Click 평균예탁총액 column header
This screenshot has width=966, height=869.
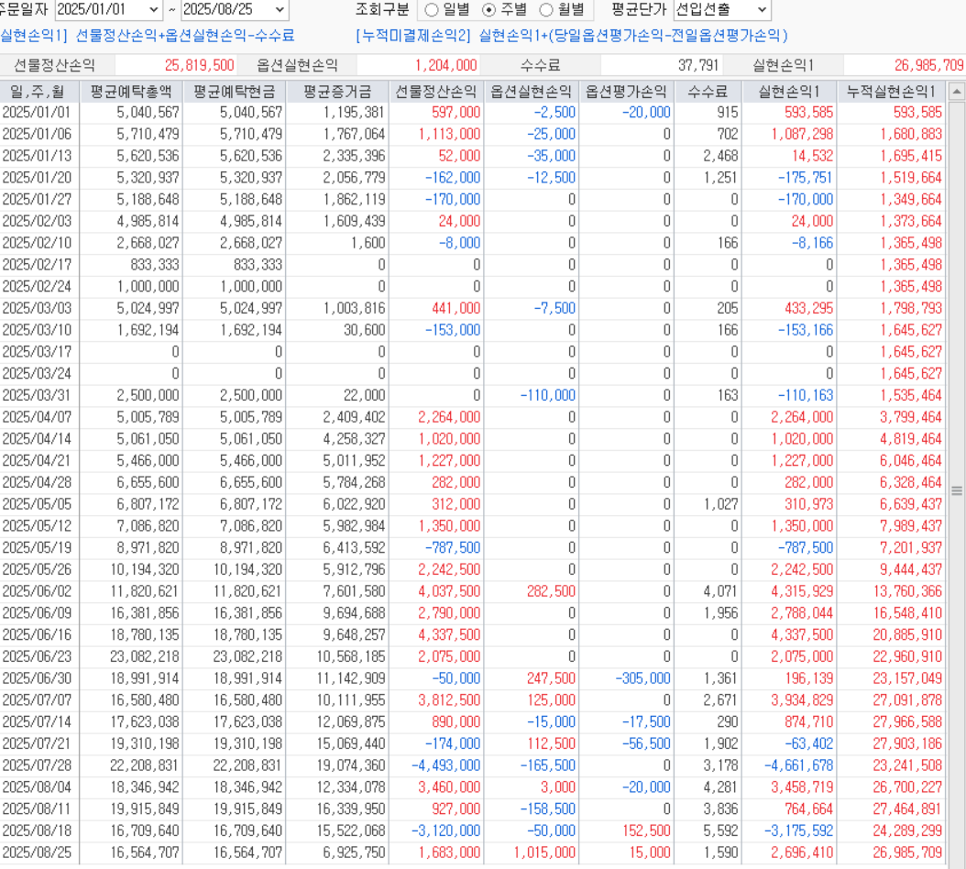point(131,92)
